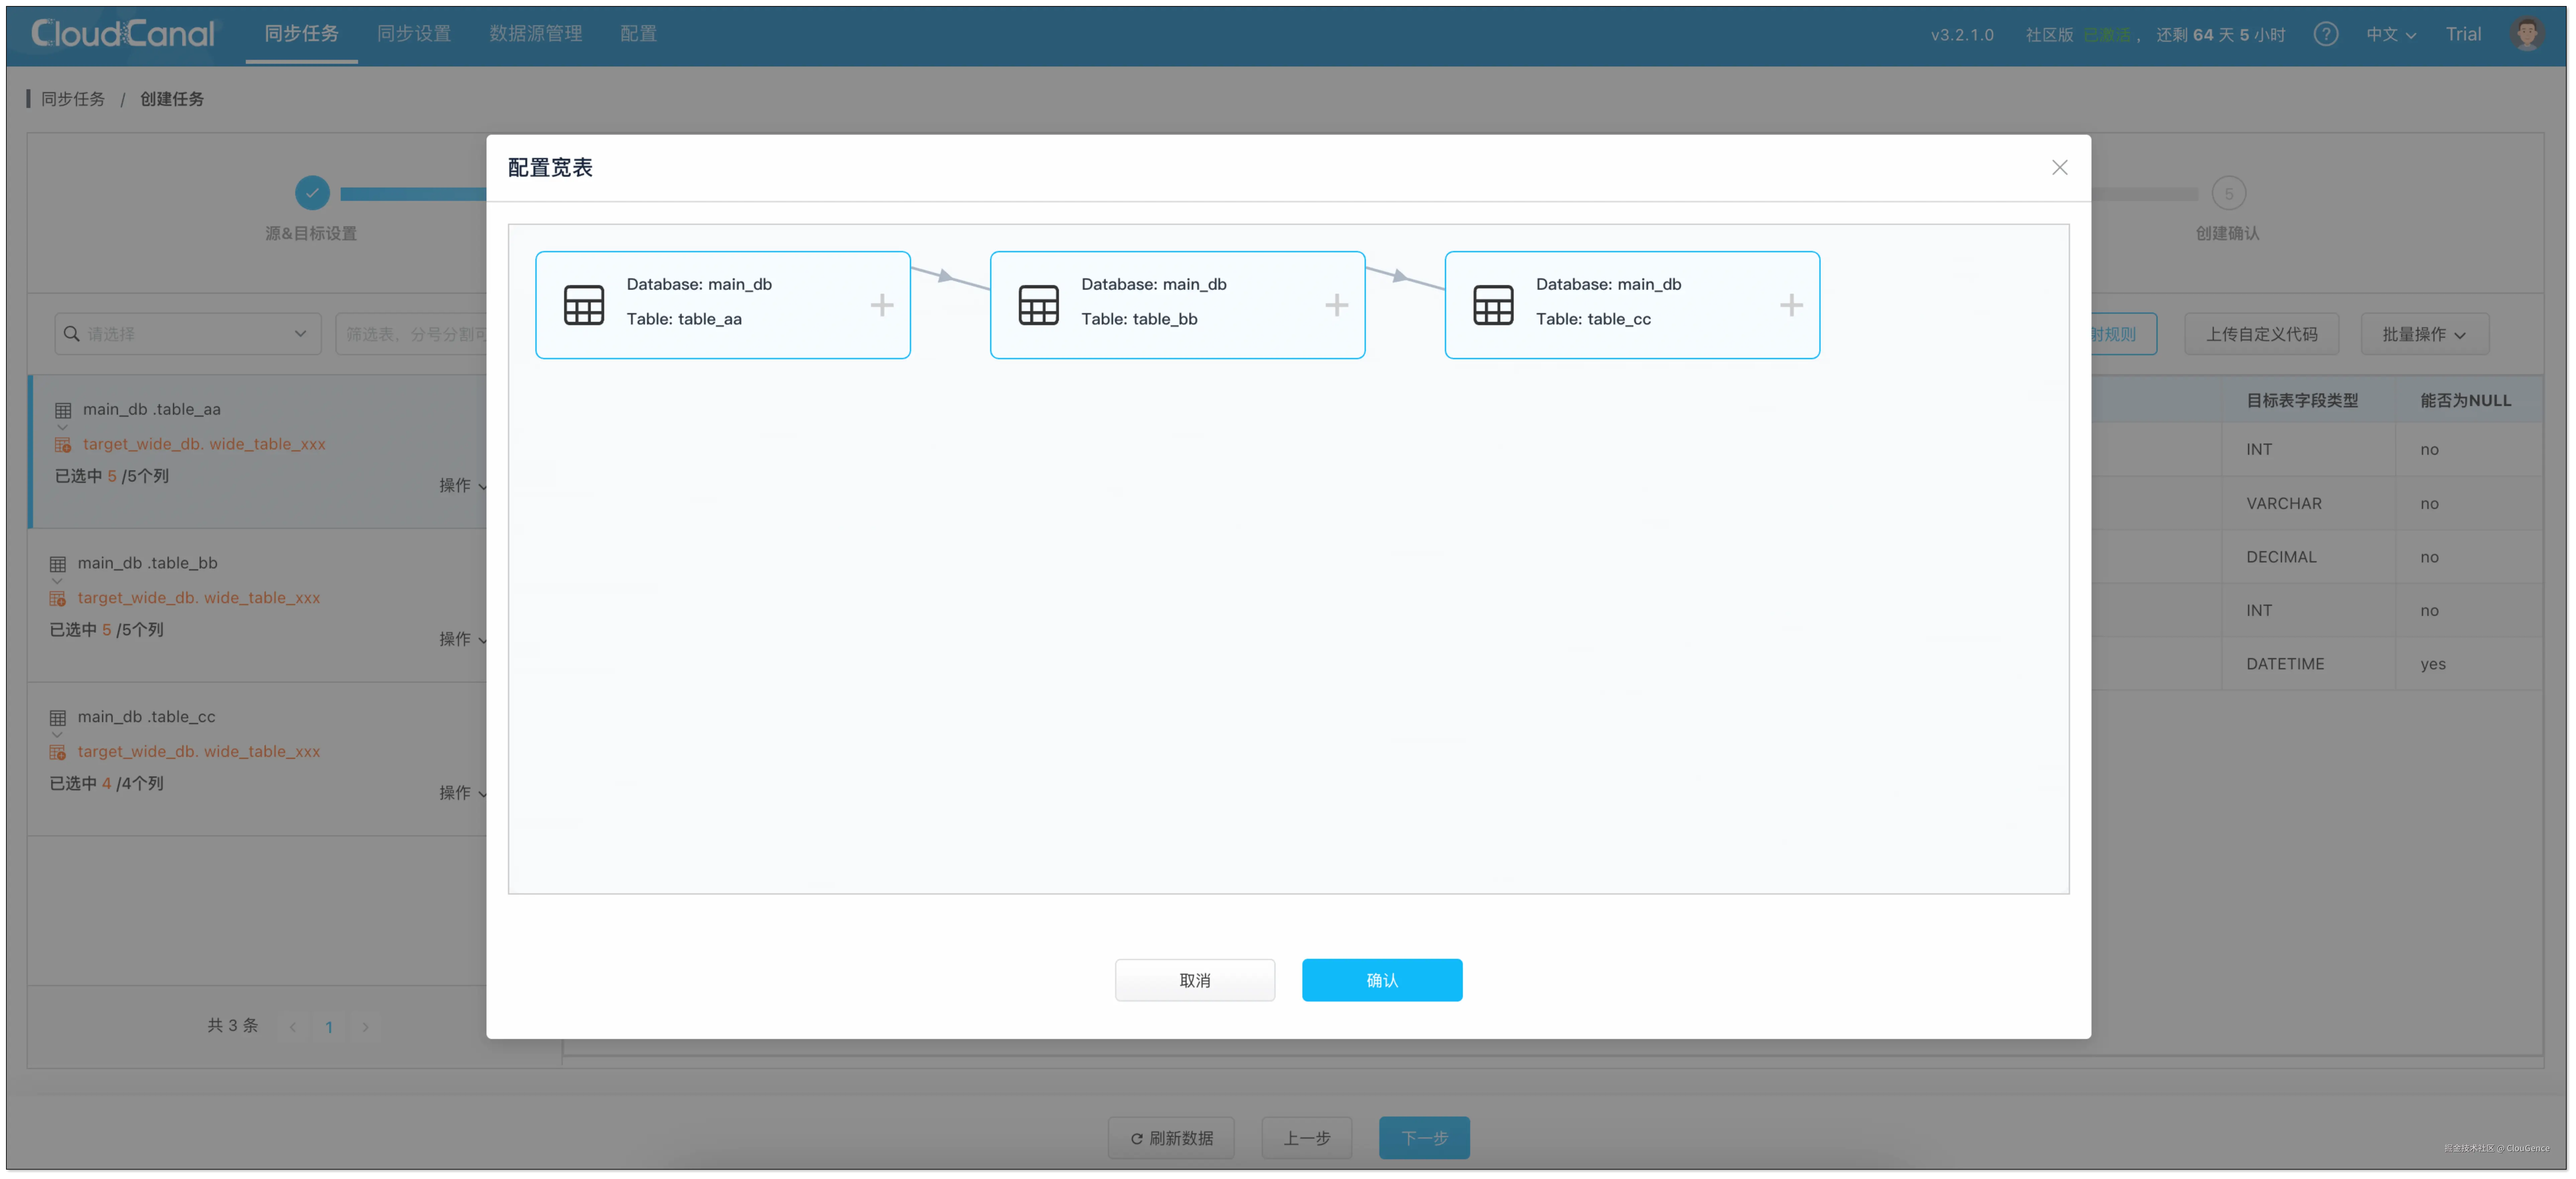Screen dimensions: 2576x1179
Task: Click completed 源&目标设置 step circle
Action: pos(312,193)
